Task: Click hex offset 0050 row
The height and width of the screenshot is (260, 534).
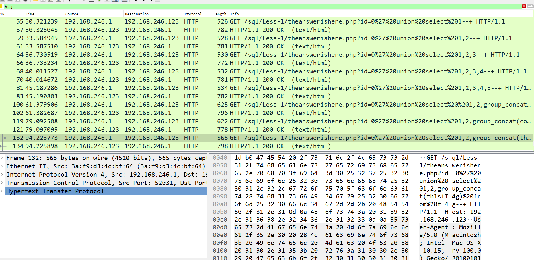Action: point(220,165)
